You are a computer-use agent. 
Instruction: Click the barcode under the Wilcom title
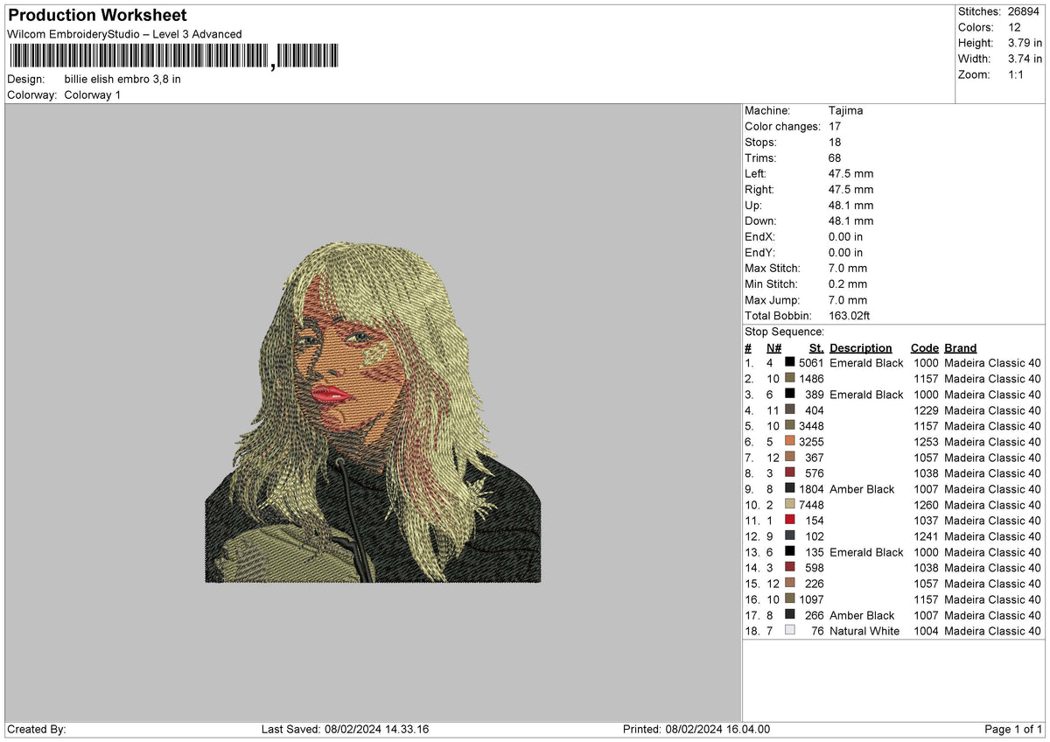click(x=173, y=56)
